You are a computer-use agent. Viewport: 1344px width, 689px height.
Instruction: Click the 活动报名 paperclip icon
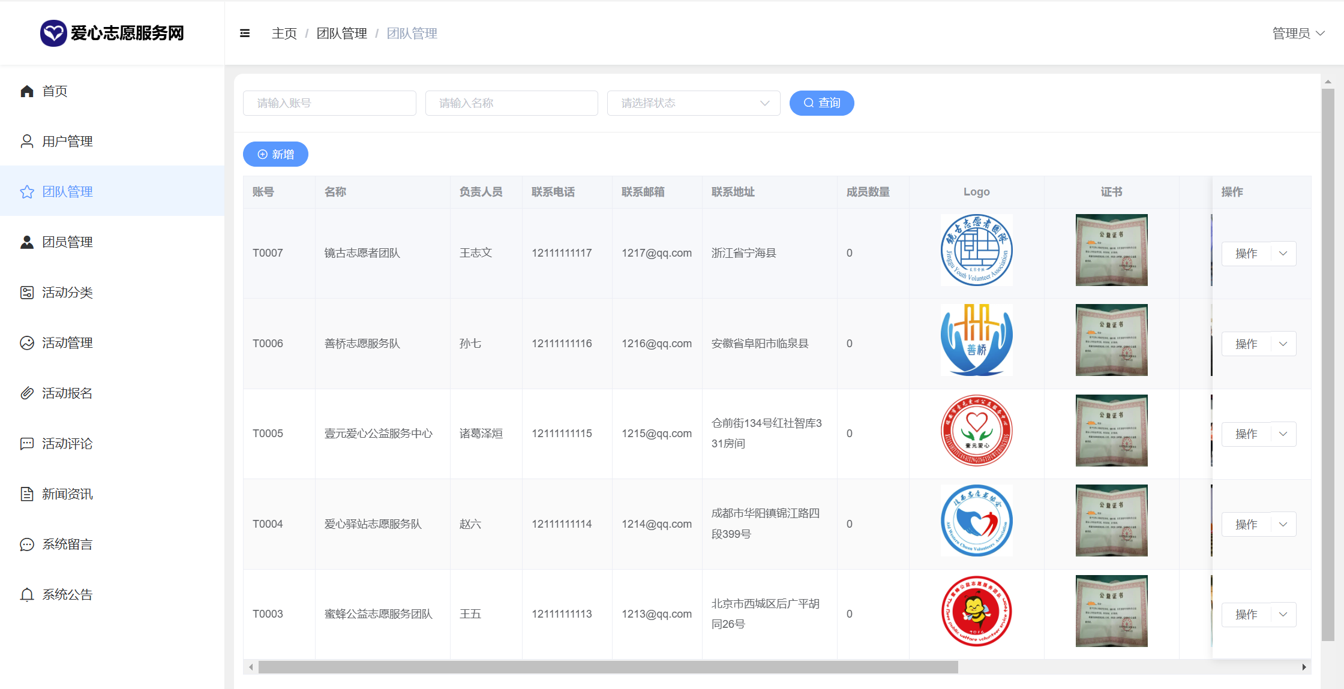tap(27, 393)
